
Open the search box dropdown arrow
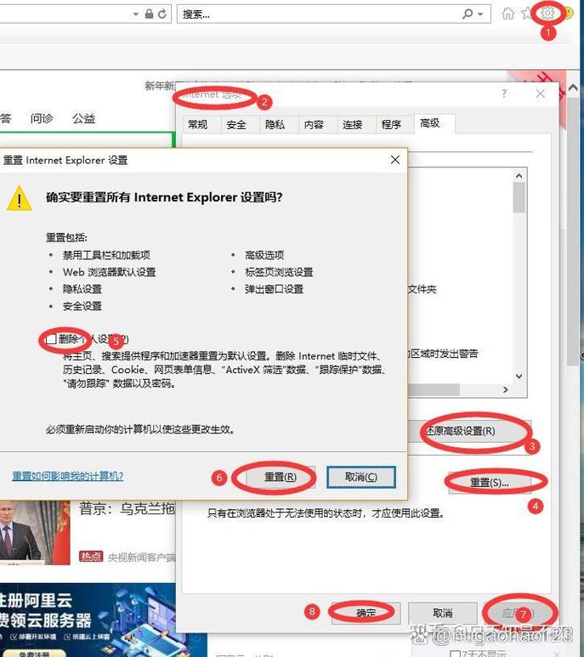click(x=480, y=14)
